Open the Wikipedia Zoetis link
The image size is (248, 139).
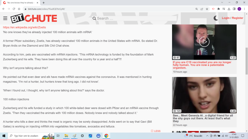pos(24,27)
